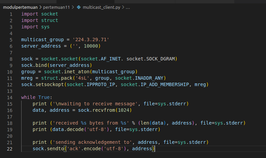Click the highlighted closing bracket on line 22

click(153, 149)
